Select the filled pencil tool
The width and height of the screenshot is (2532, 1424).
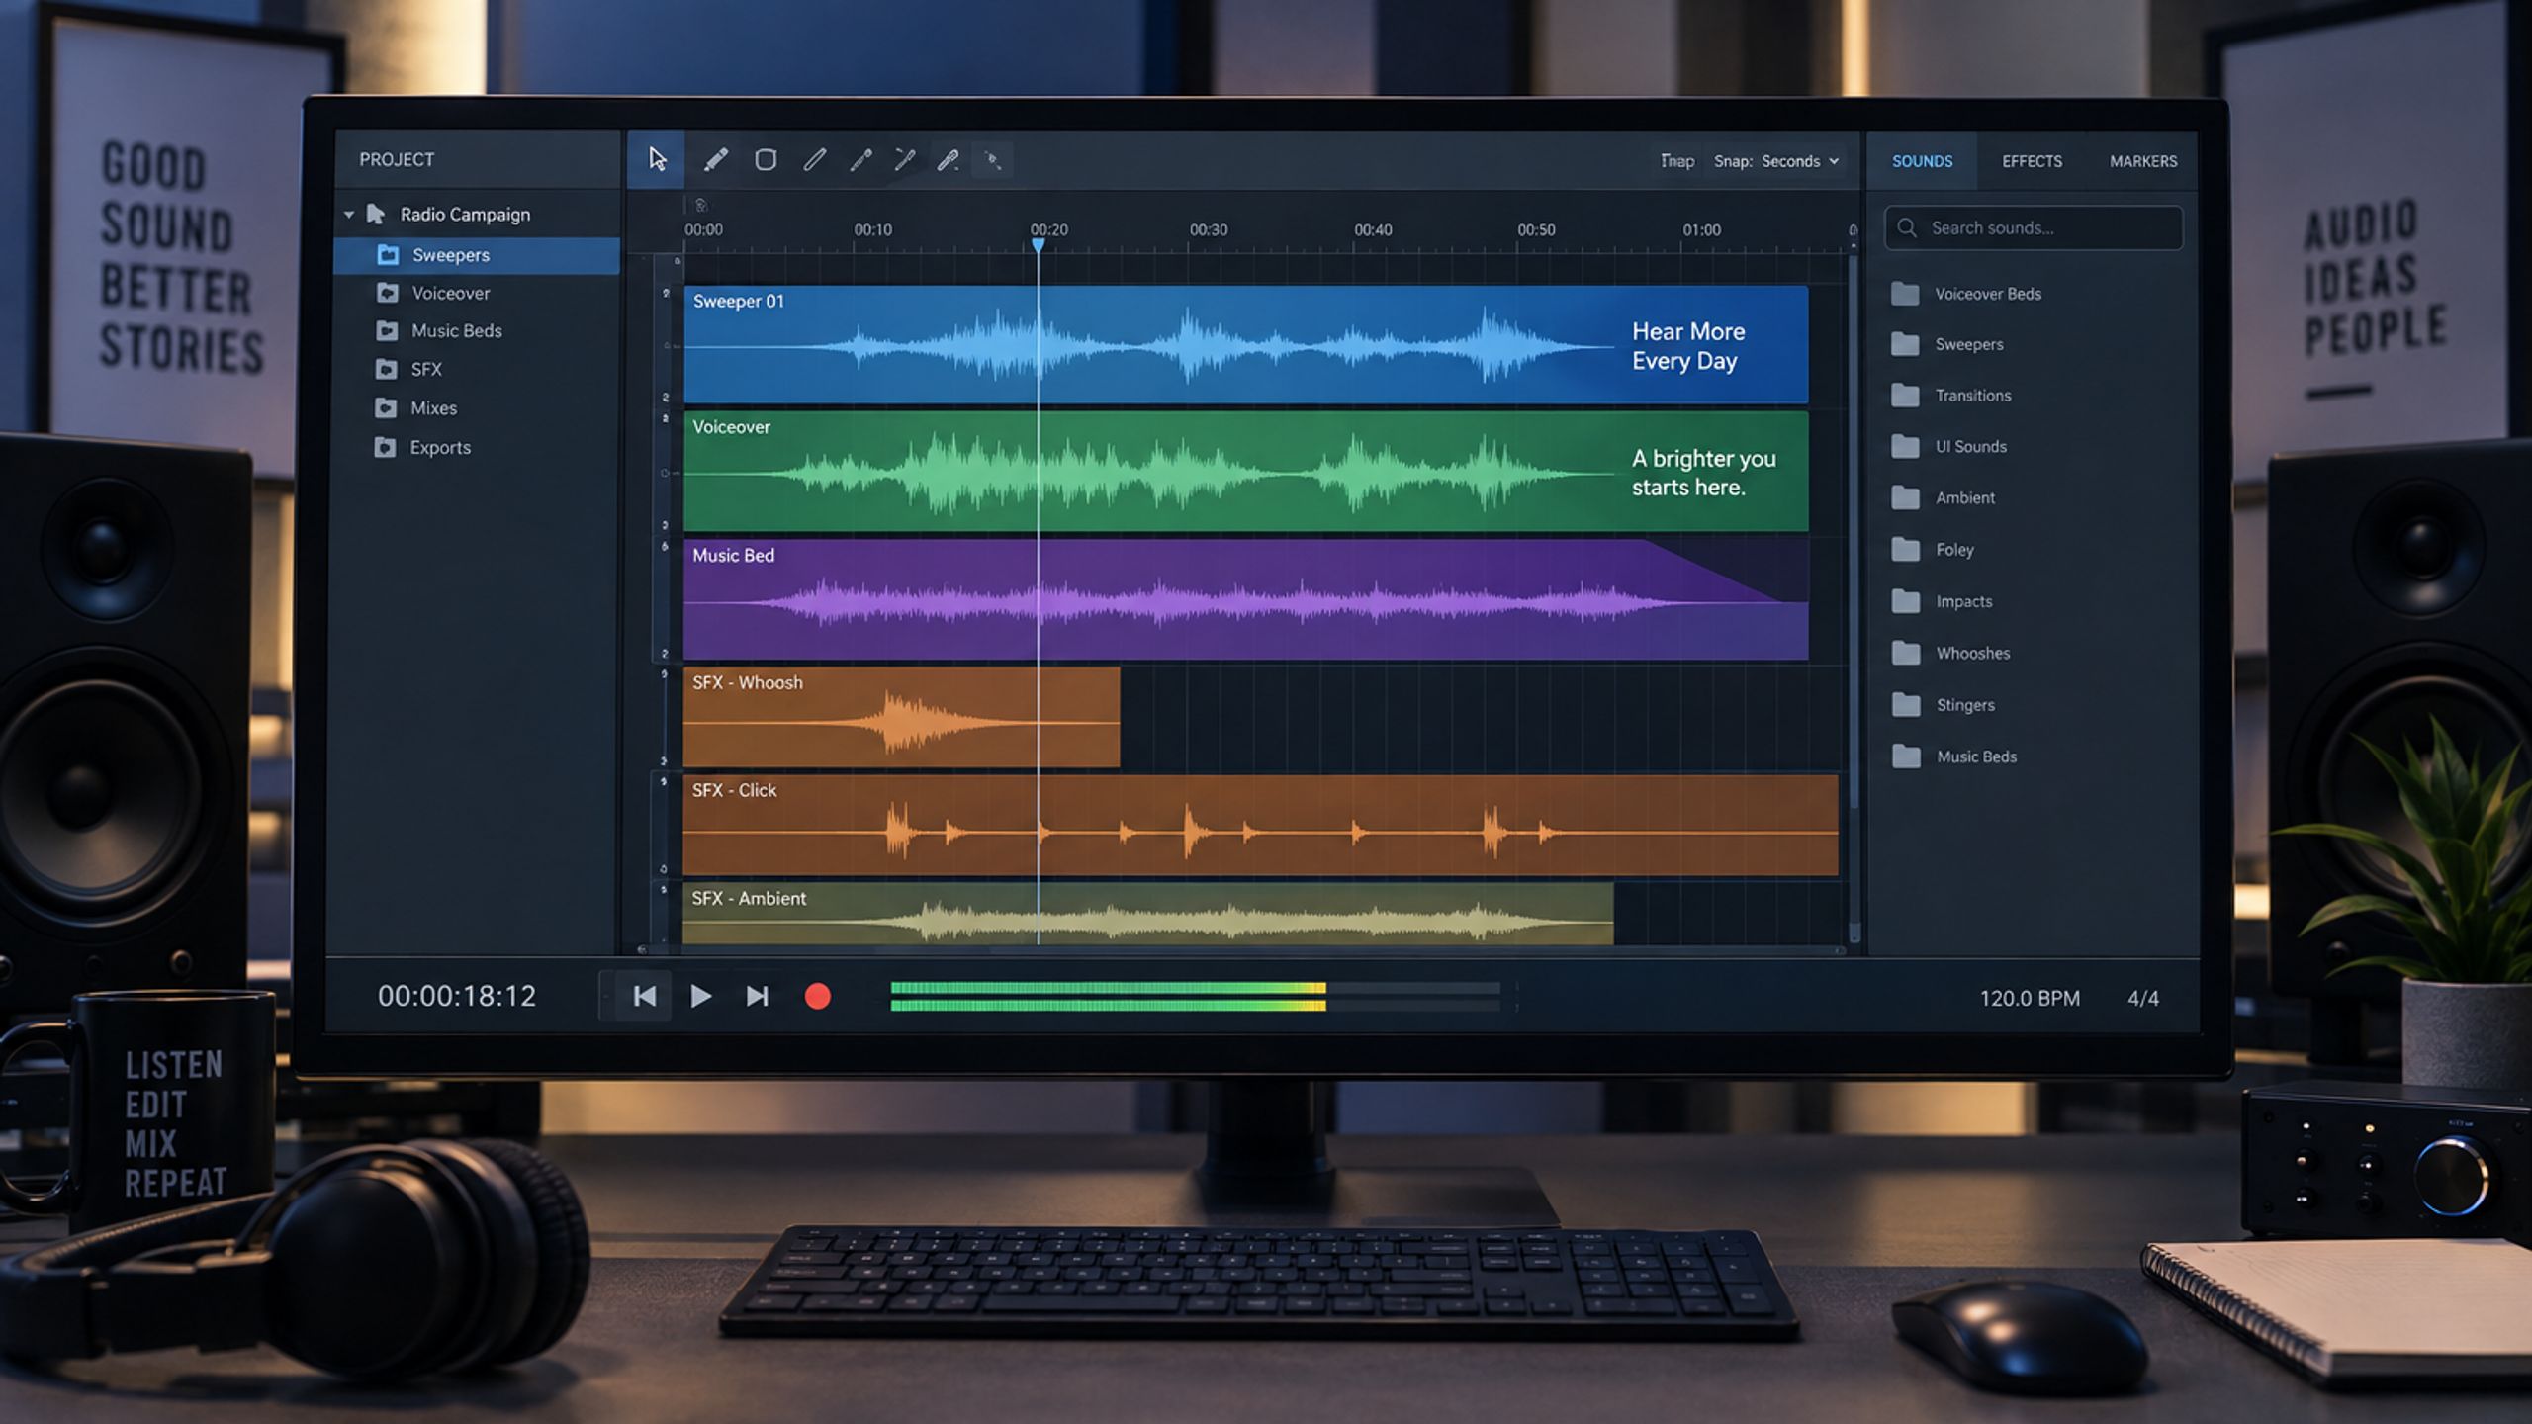716,159
